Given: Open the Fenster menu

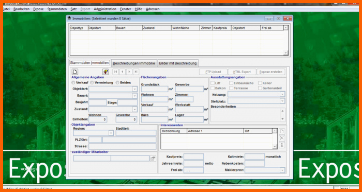Looking at the screenshot, I should (126, 9).
